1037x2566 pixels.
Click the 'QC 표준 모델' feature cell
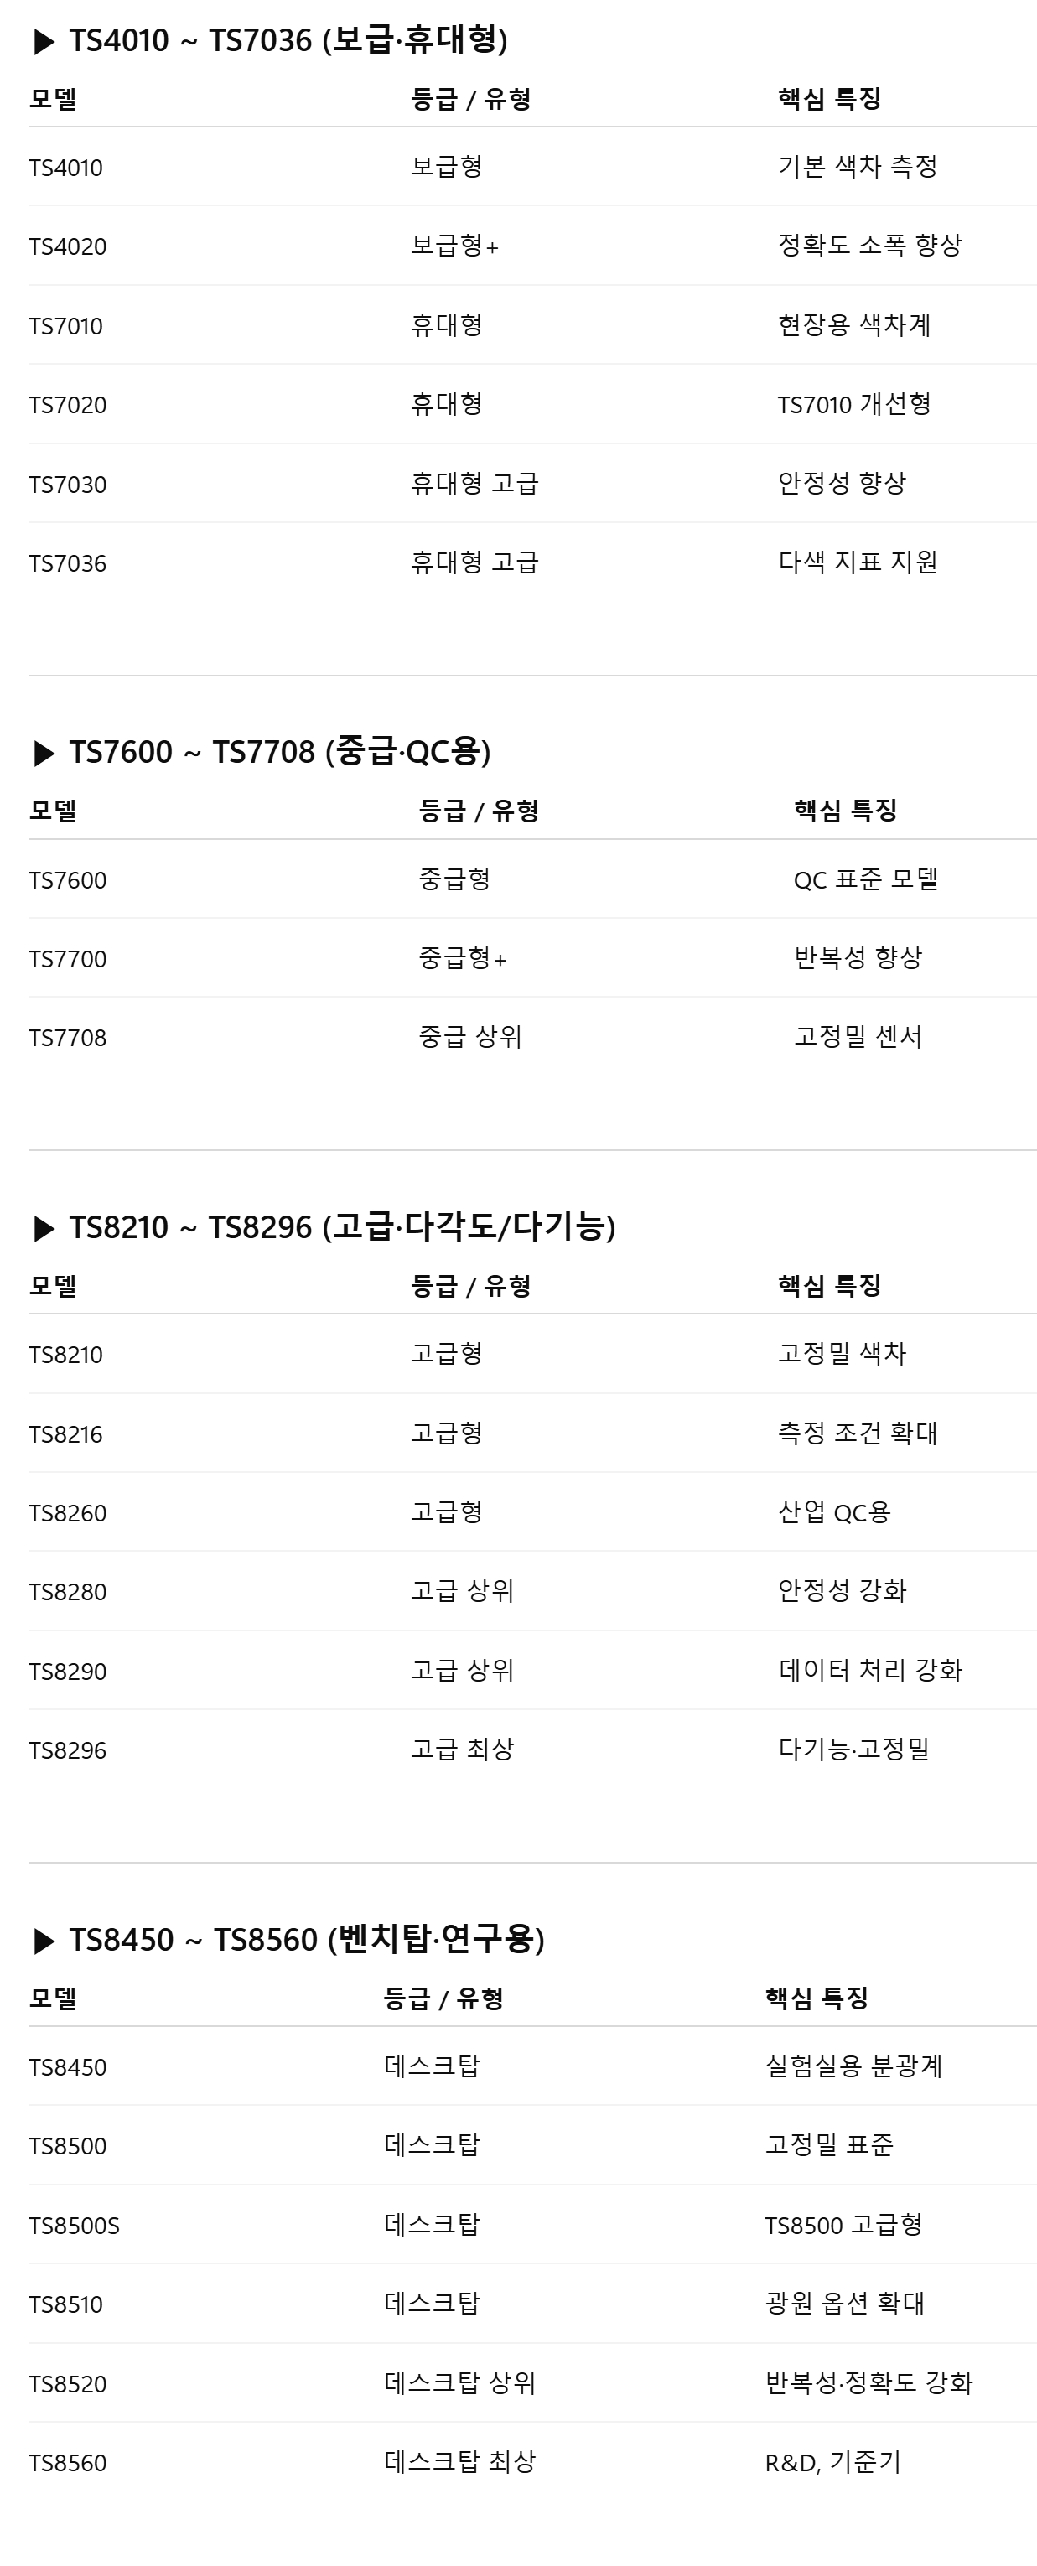point(864,879)
